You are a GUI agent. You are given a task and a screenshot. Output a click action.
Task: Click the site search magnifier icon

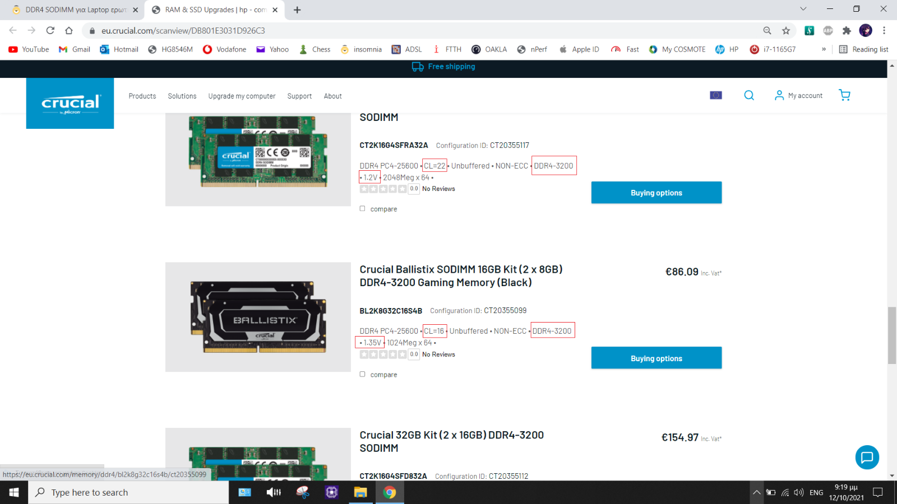[749, 95]
